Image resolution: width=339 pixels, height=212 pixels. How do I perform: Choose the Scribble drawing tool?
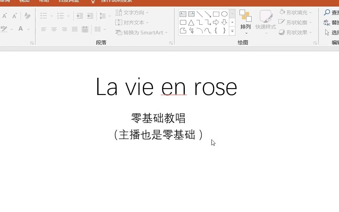(x=191, y=31)
